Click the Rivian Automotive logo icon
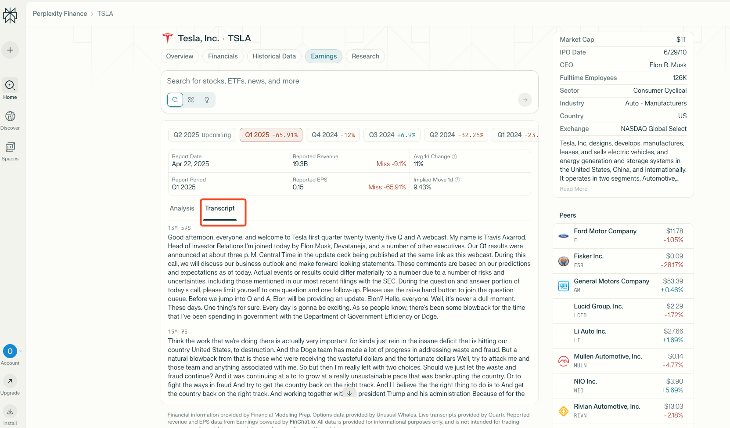 pos(564,411)
